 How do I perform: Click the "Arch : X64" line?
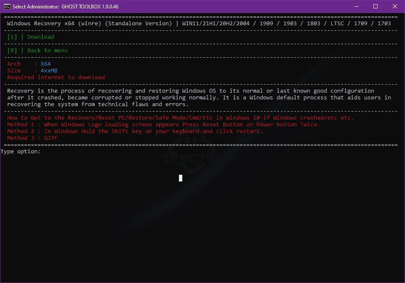(x=29, y=64)
